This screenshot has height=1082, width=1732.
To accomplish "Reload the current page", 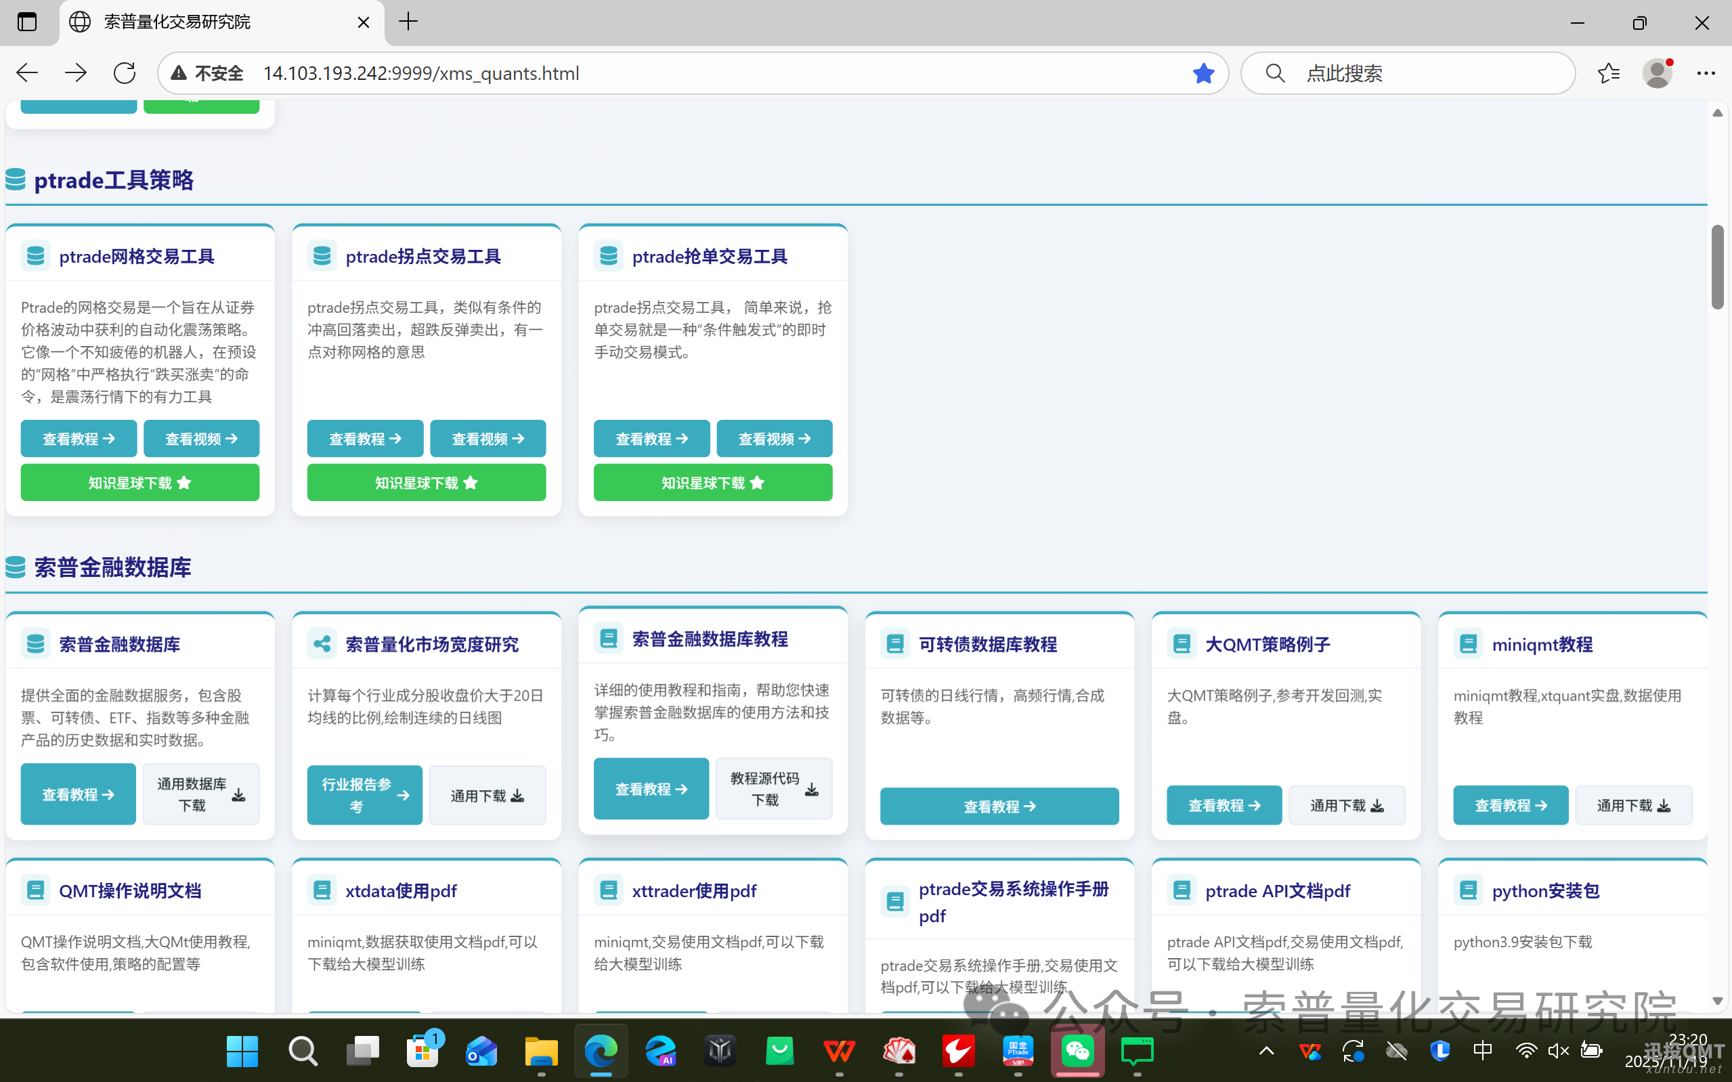I will [x=125, y=72].
